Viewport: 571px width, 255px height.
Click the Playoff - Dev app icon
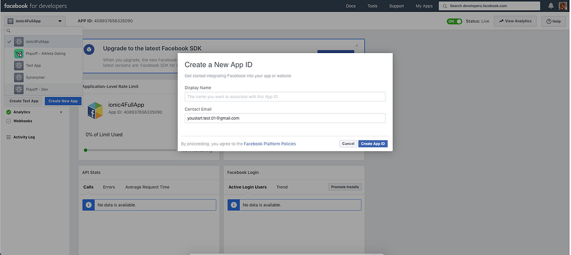[x=19, y=89]
